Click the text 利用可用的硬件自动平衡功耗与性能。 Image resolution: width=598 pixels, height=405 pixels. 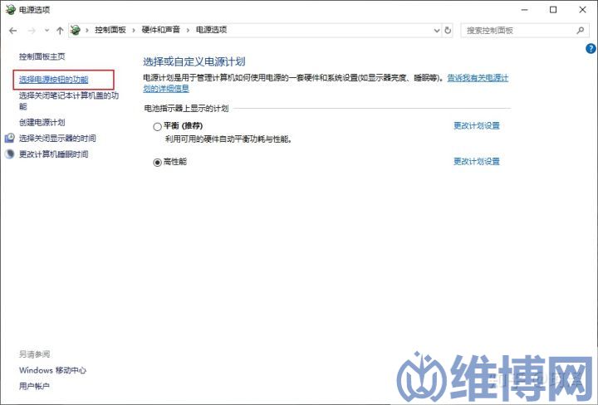[229, 139]
